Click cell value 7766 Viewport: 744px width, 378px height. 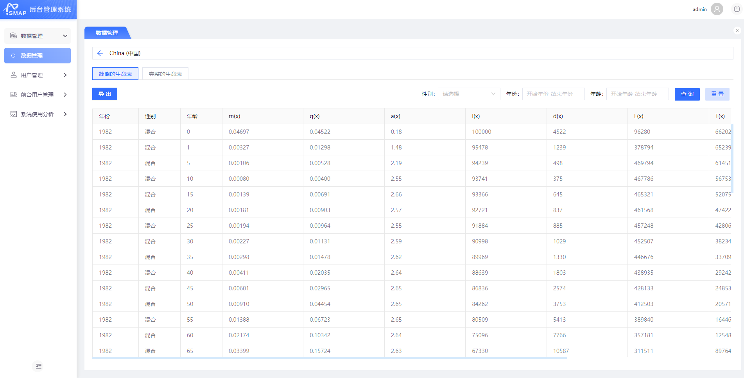click(x=559, y=335)
